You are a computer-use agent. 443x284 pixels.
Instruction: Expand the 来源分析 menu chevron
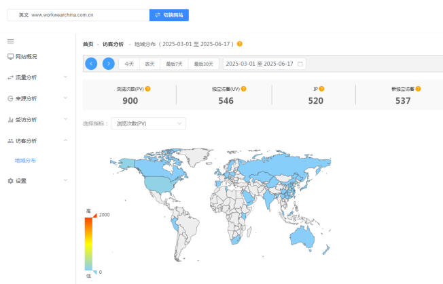click(65, 98)
